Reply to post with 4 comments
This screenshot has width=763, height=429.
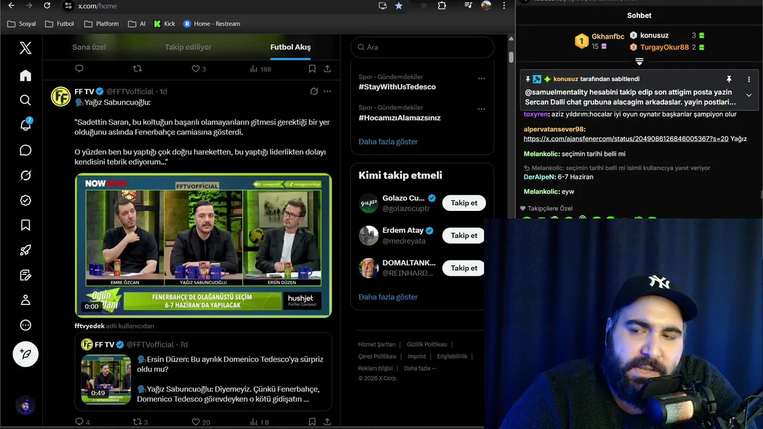pos(82,422)
